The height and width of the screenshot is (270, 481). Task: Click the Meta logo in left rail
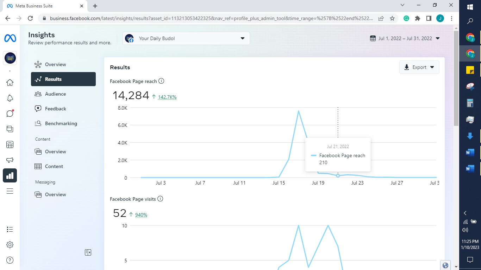pos(10,38)
